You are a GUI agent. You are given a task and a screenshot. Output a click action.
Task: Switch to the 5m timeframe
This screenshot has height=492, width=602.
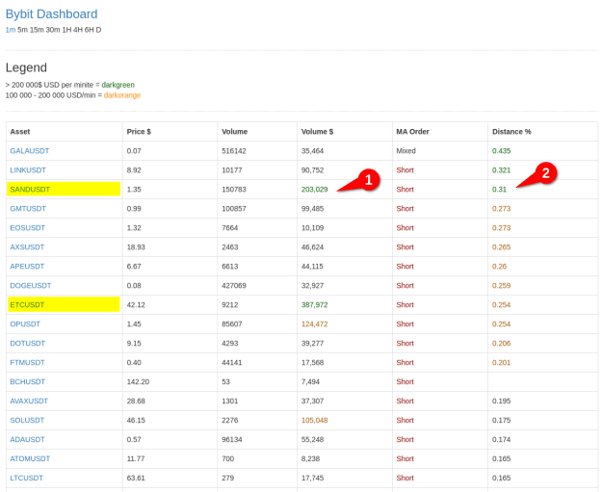23,30
